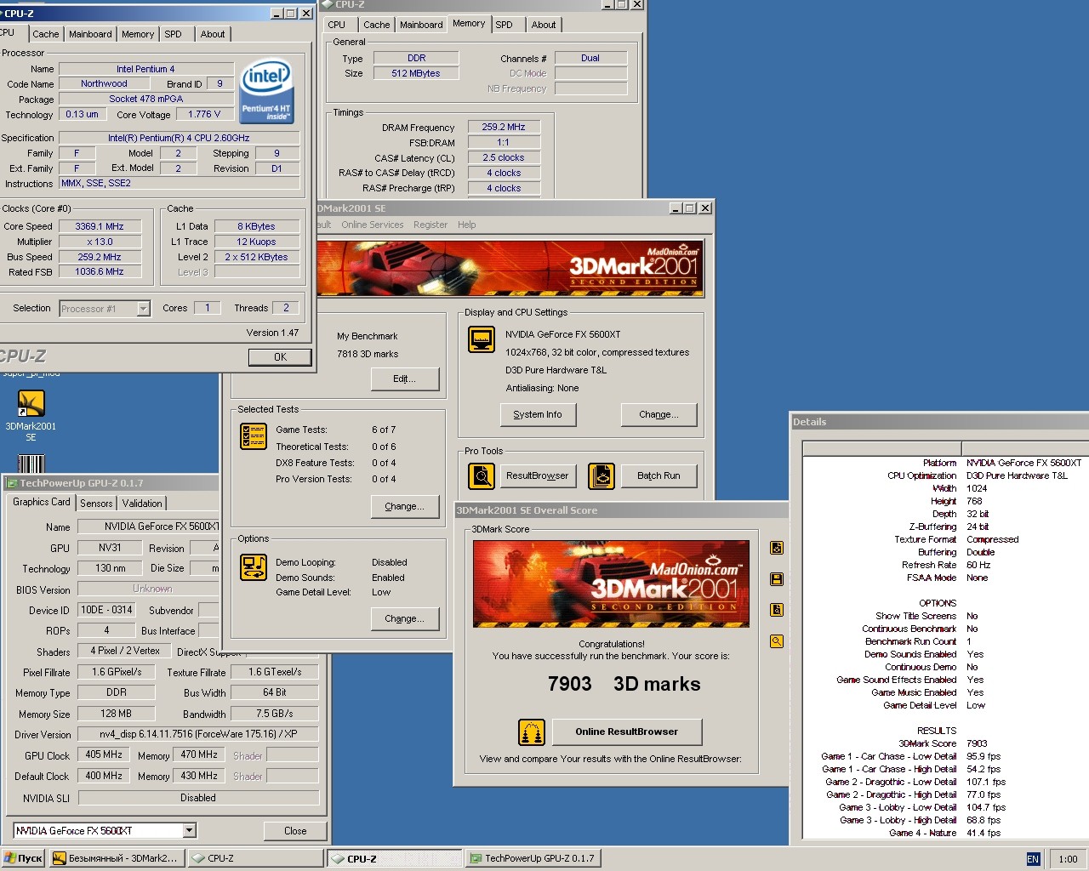The width and height of the screenshot is (1089, 871).
Task: Click the System Info button
Action: 538,414
